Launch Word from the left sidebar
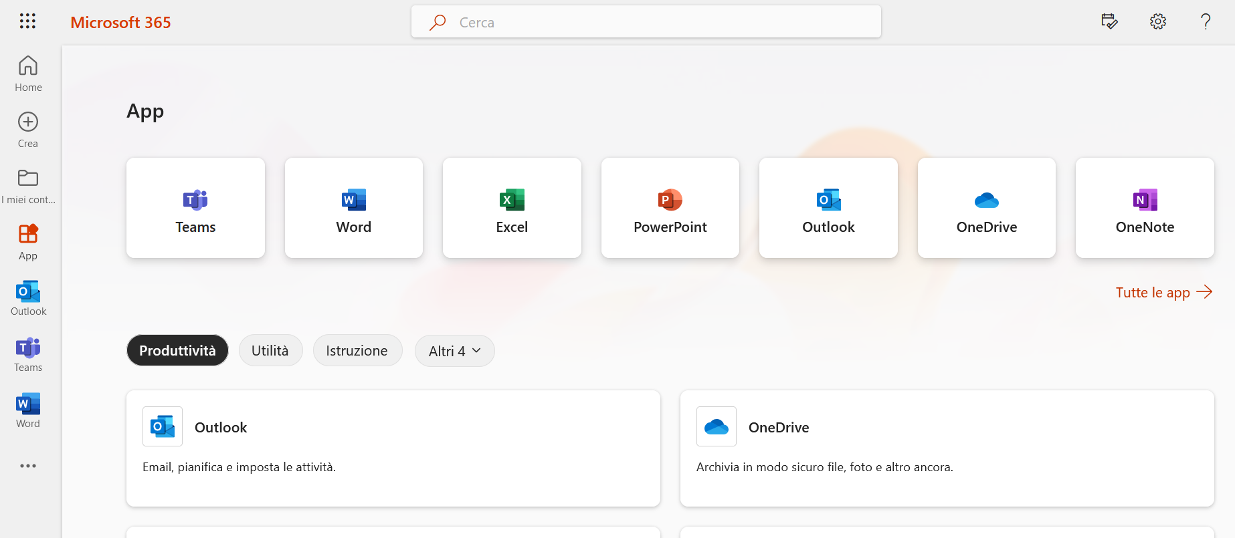1235x538 pixels. click(28, 410)
